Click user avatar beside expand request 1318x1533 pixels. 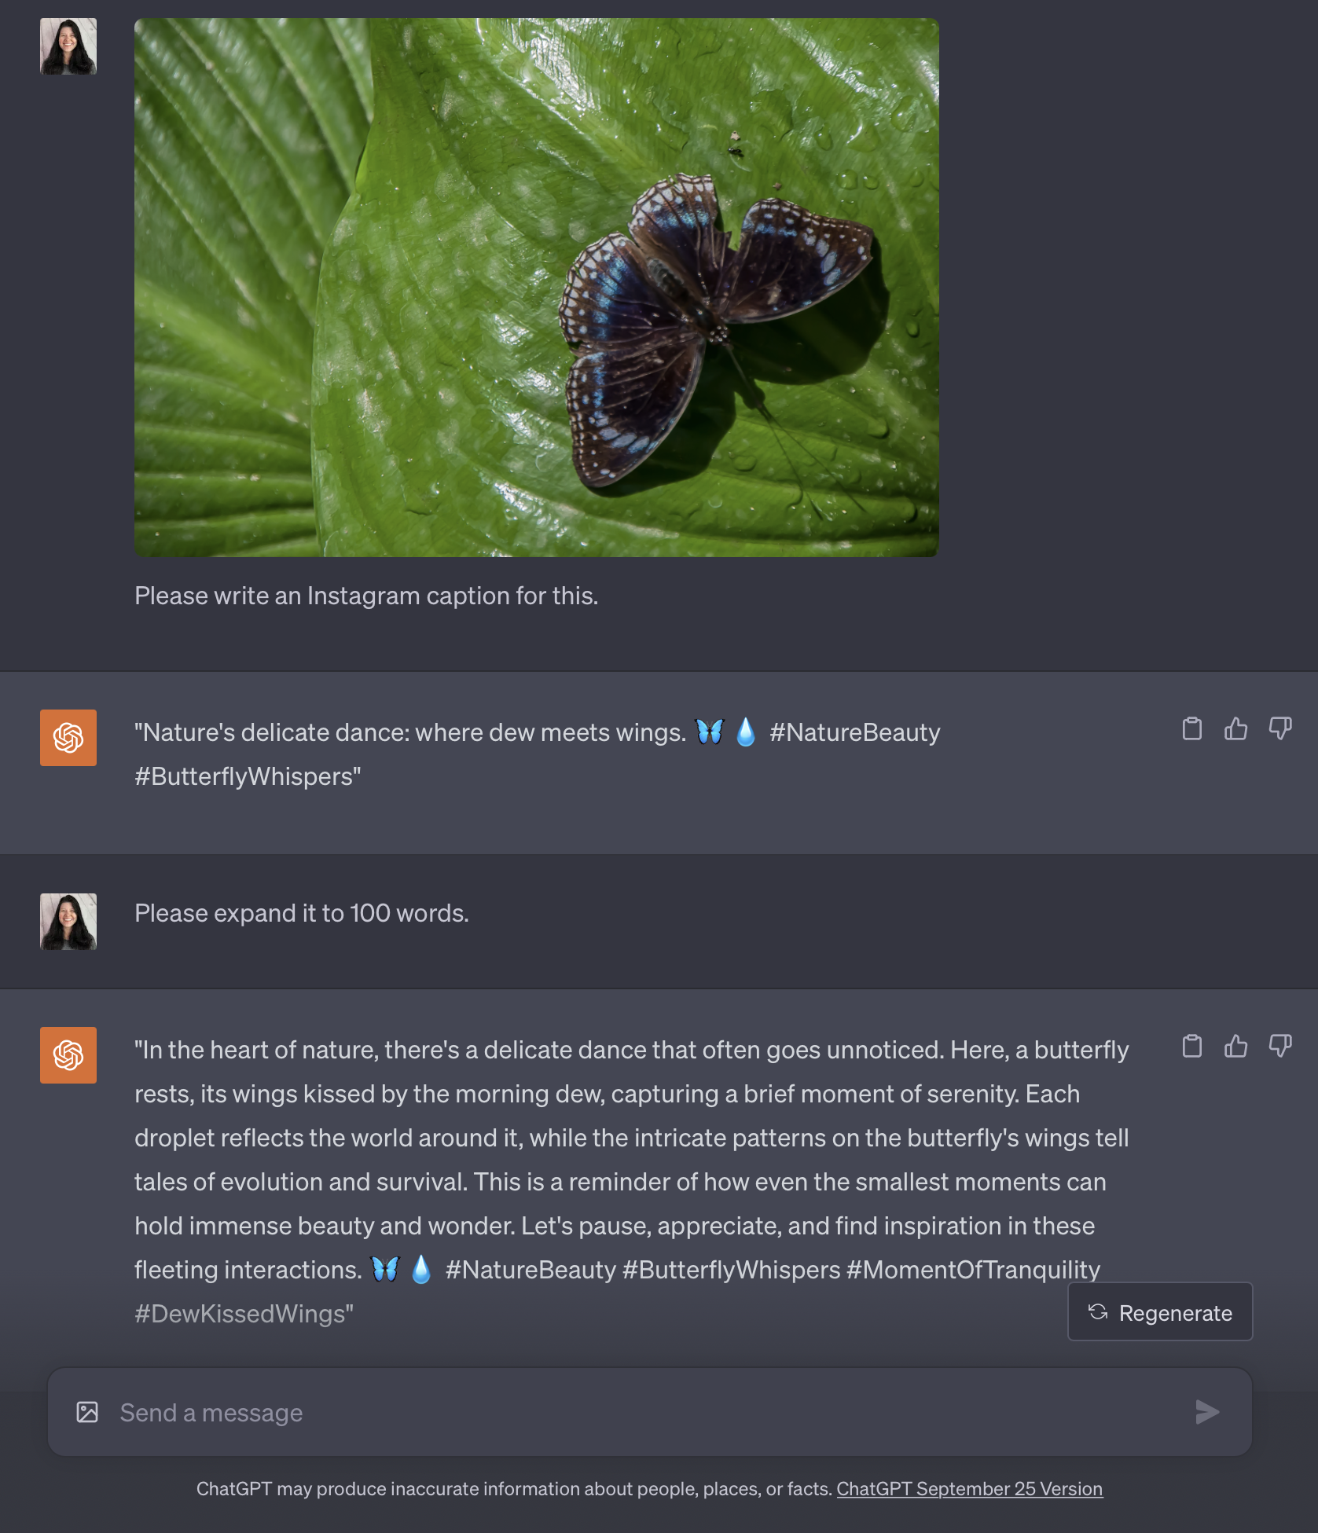pos(68,922)
